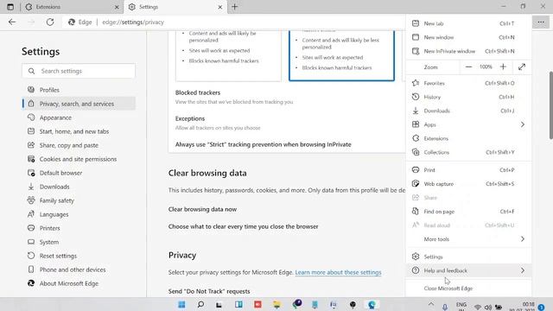Enter full screen with the expand icon
Screen dimensions: 553x311
(x=522, y=67)
